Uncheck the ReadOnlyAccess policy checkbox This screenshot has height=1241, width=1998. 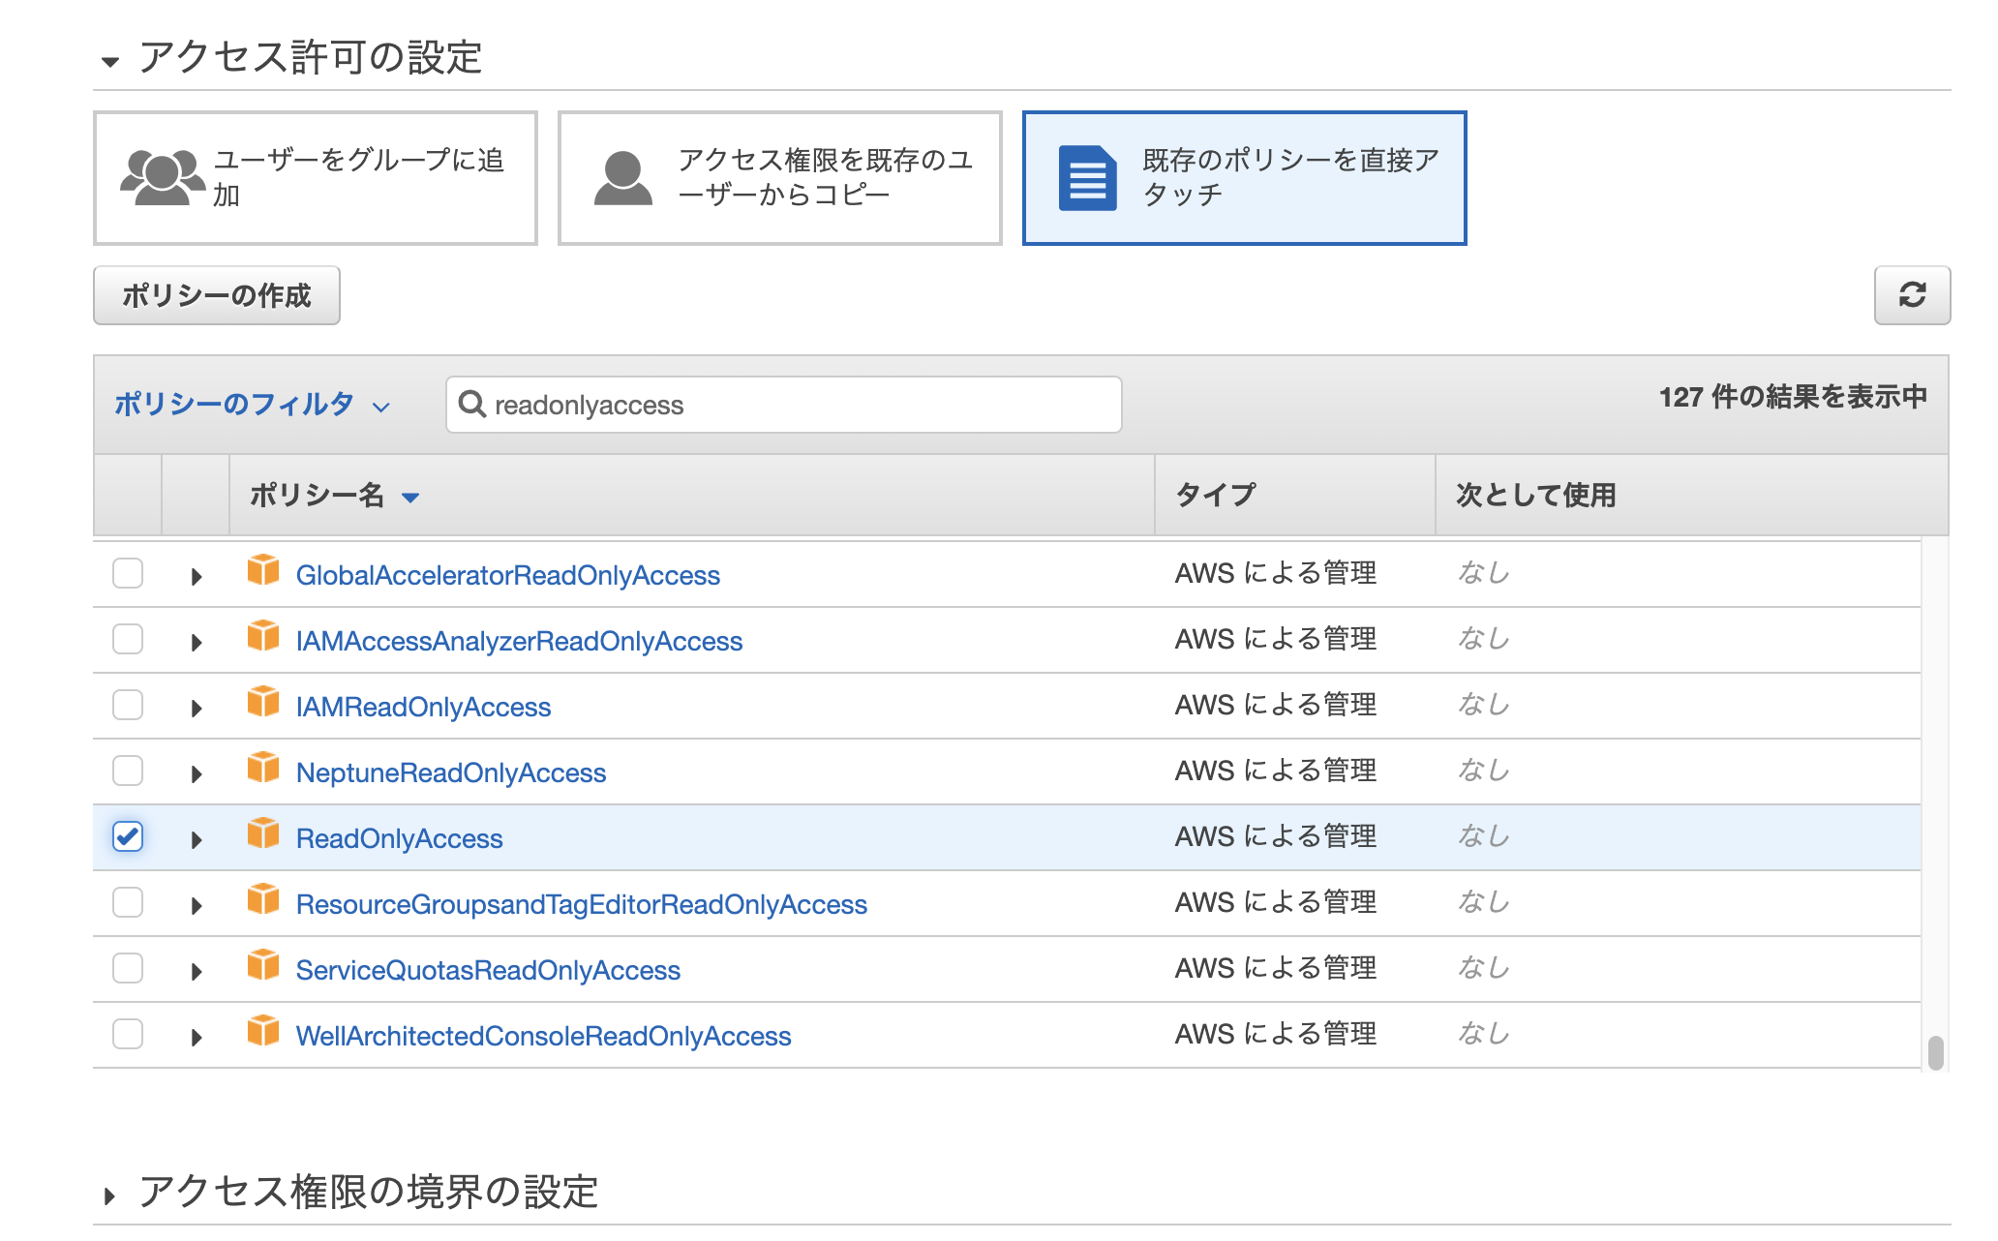coord(127,836)
